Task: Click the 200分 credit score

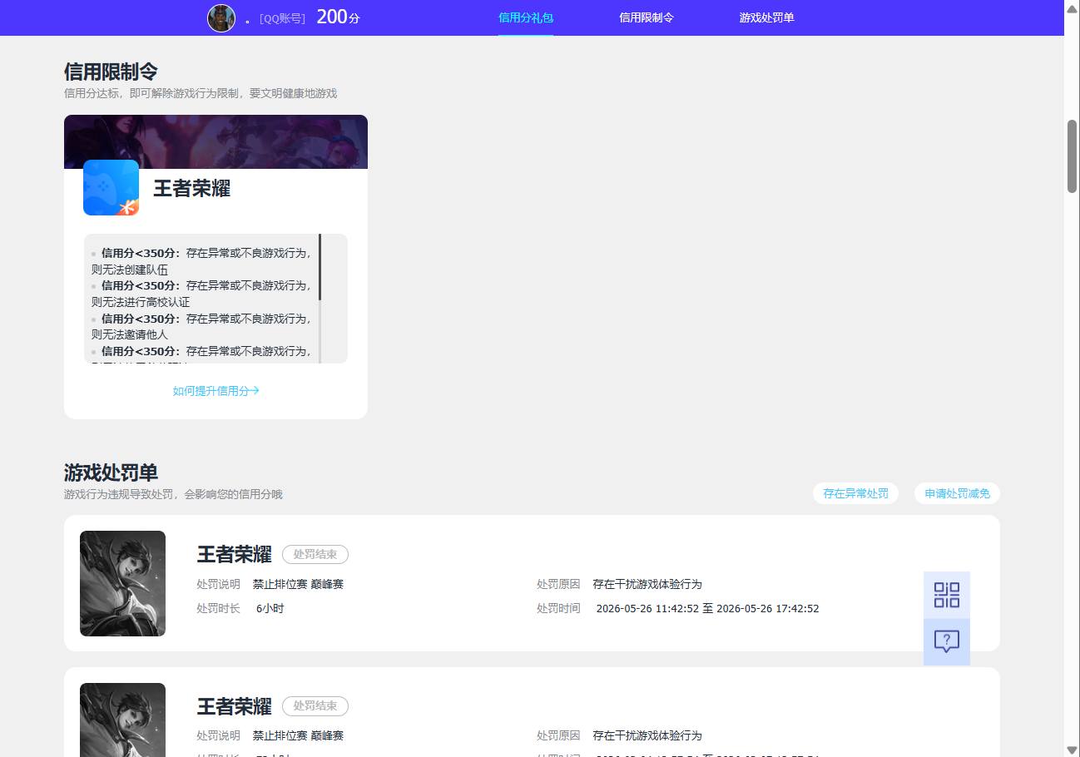Action: point(338,17)
